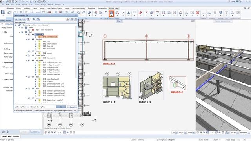Click the red X delete tool in the ribbon
The width and height of the screenshot is (251, 141).
pos(198,13)
